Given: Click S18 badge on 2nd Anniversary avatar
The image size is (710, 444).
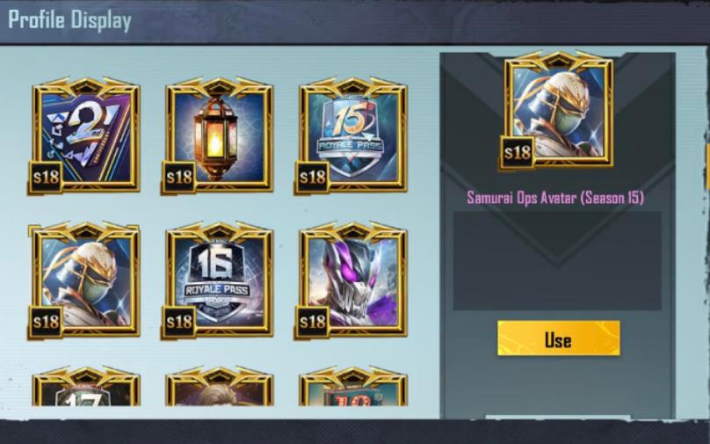Looking at the screenshot, I should [x=47, y=177].
